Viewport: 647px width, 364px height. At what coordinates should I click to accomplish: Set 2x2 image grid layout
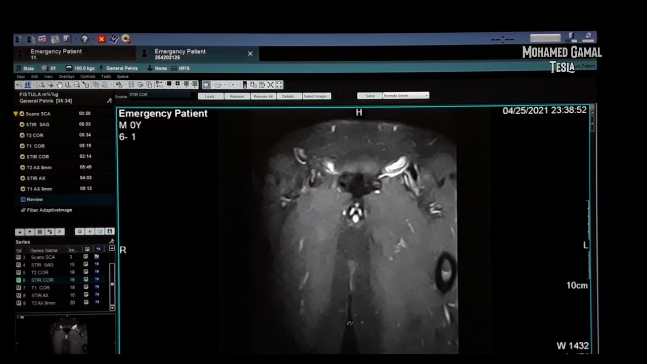(x=177, y=84)
